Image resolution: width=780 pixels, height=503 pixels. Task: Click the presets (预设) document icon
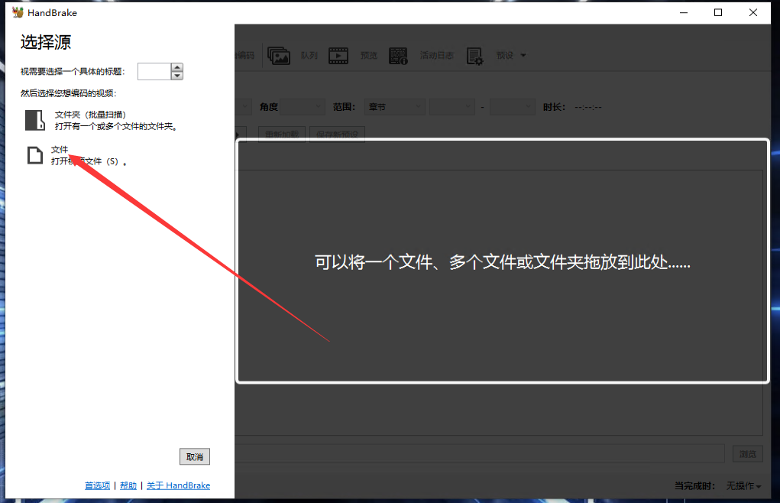[x=475, y=56]
